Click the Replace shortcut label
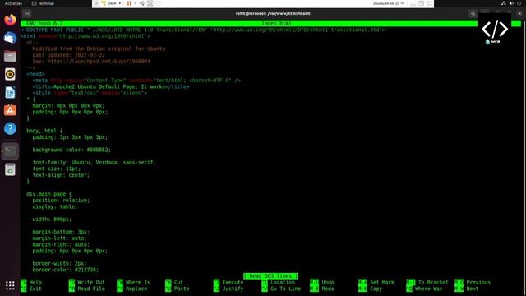Viewport: 526px width, 296px height. coord(136,289)
